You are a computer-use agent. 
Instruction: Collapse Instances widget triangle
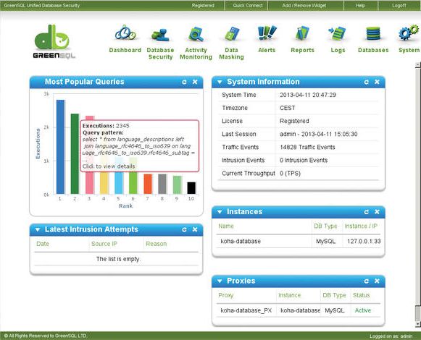click(x=220, y=212)
